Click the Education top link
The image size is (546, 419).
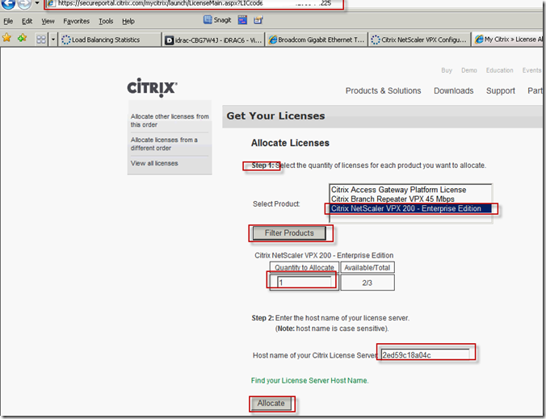499,70
